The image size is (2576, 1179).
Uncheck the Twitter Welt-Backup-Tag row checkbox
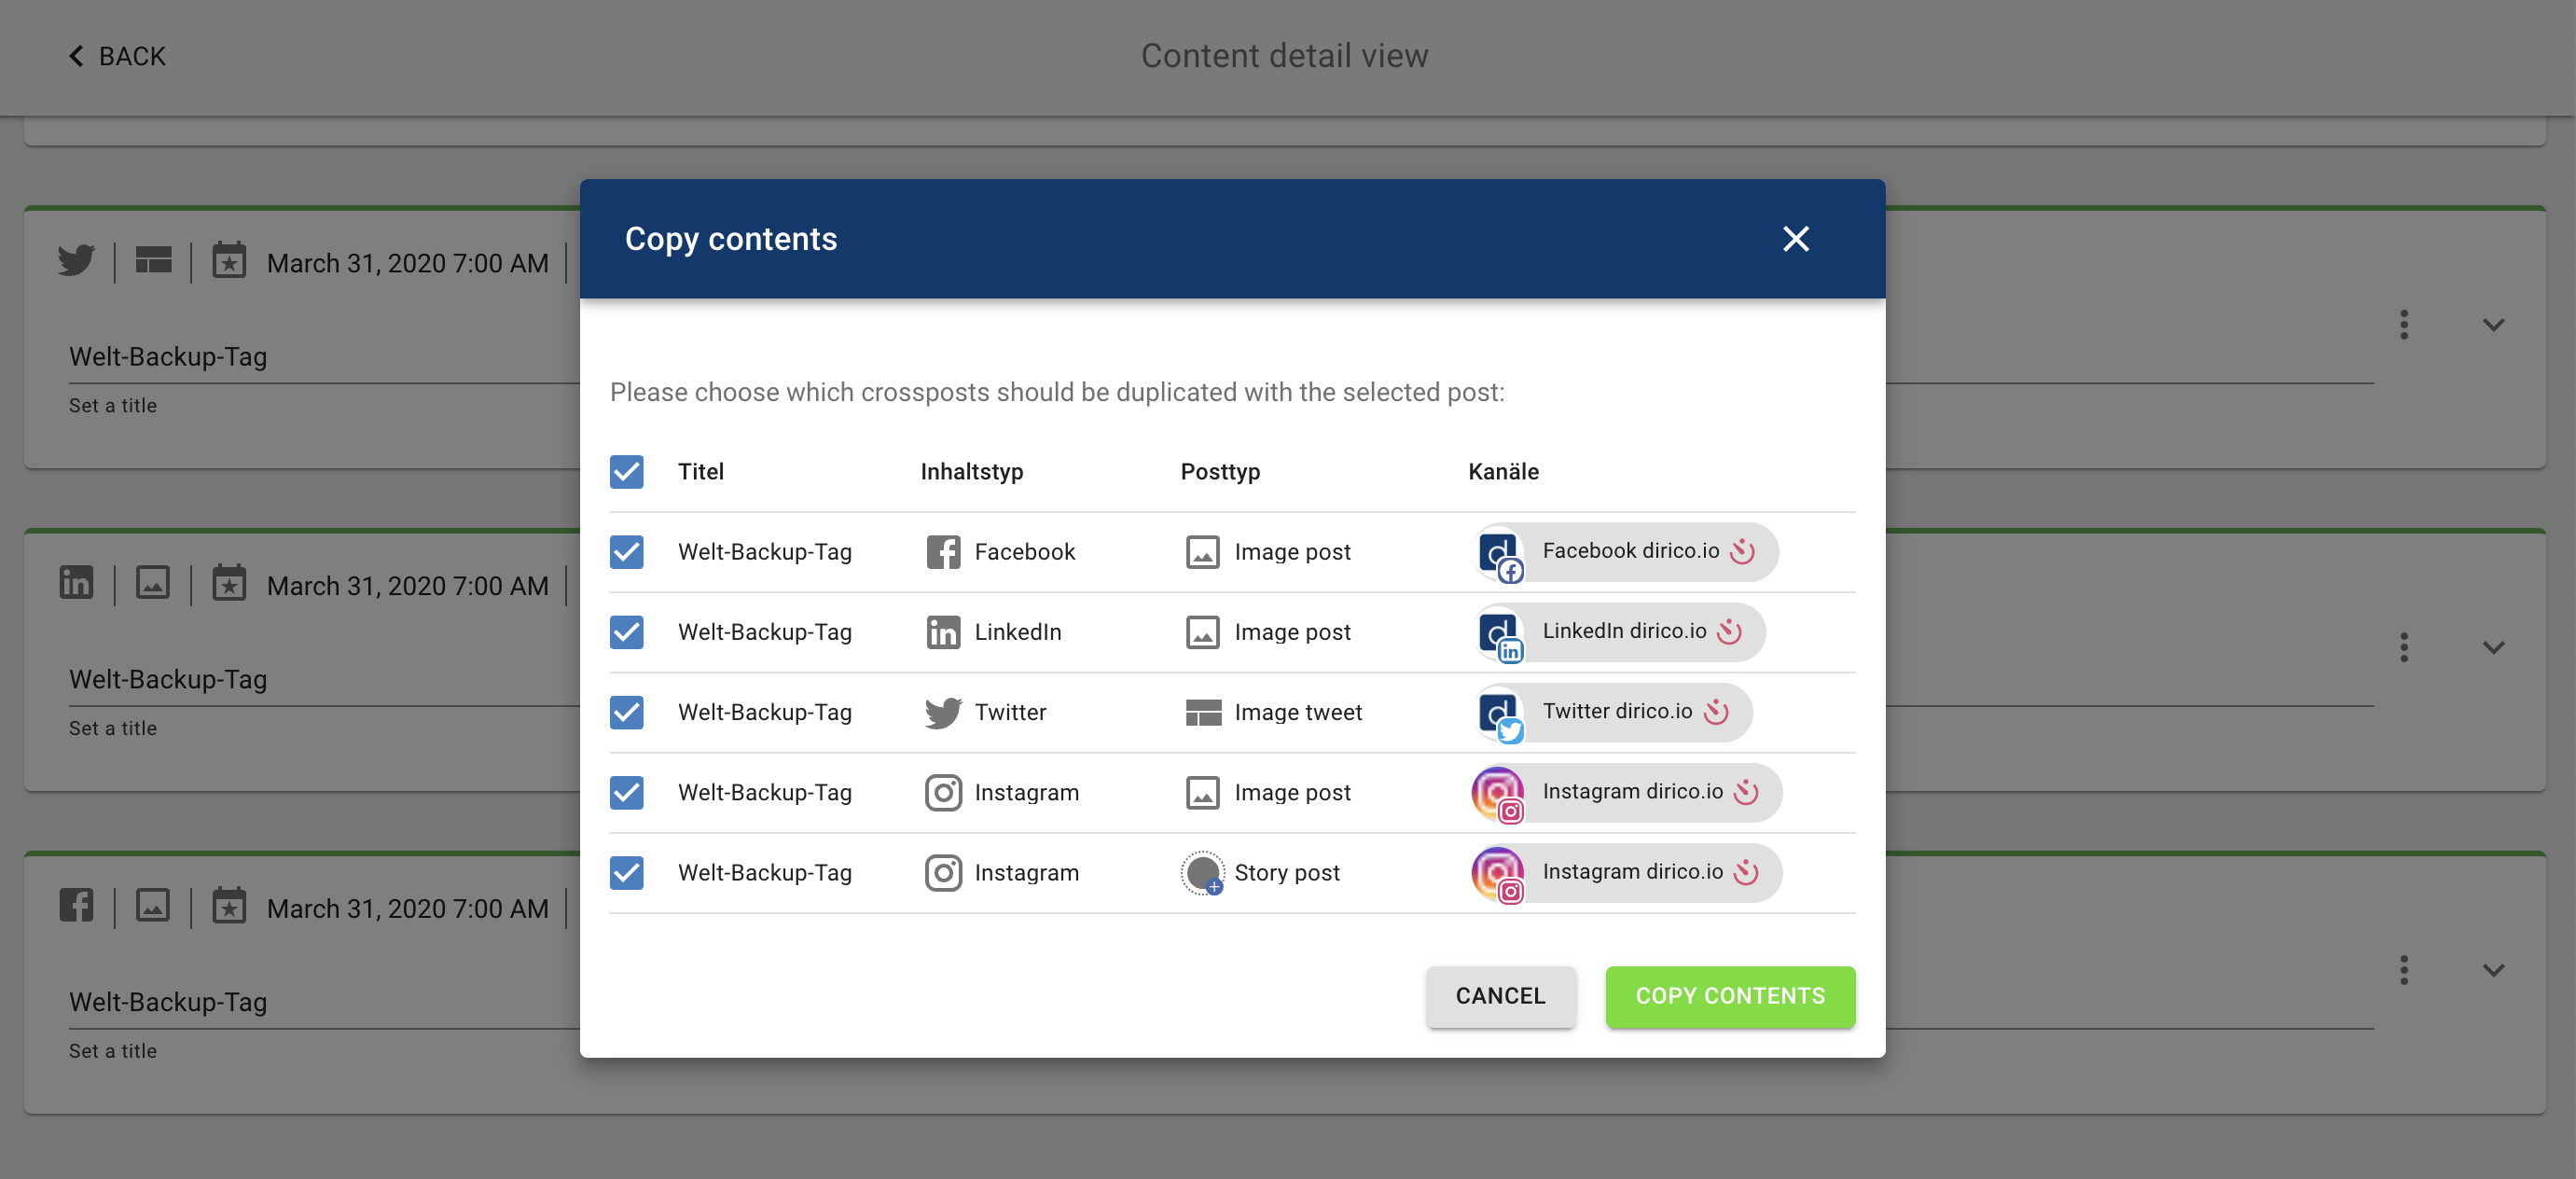point(627,712)
